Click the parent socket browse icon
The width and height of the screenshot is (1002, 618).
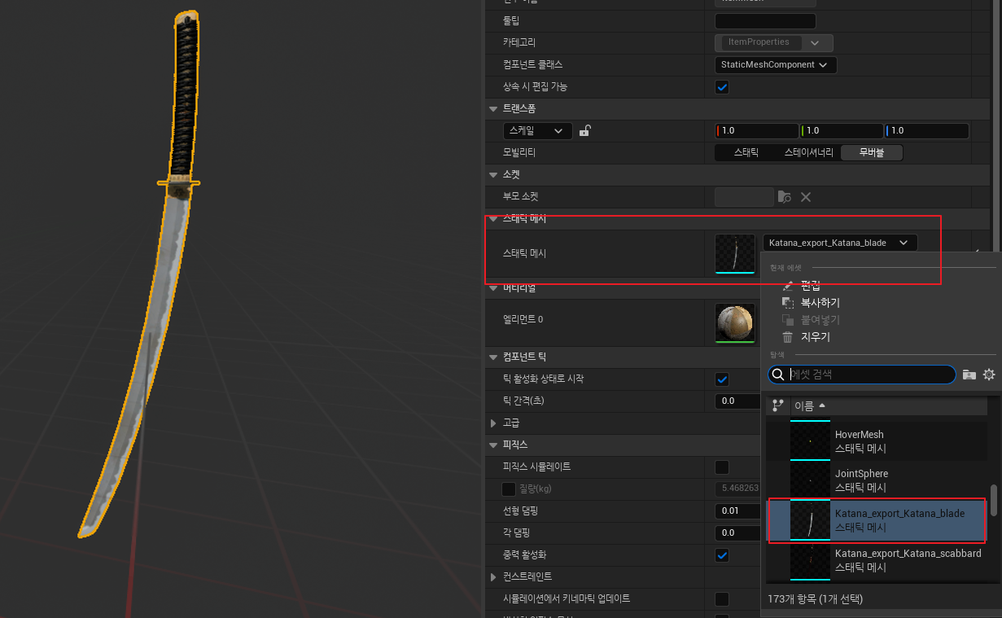click(x=784, y=196)
